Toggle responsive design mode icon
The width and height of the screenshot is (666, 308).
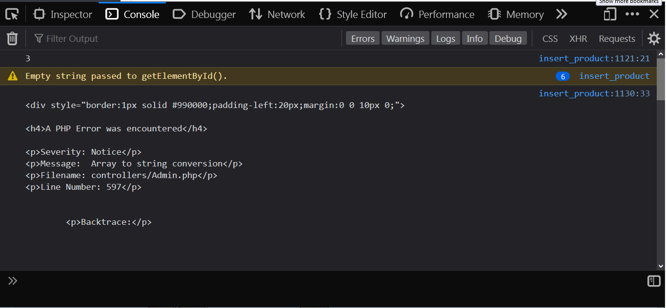610,14
